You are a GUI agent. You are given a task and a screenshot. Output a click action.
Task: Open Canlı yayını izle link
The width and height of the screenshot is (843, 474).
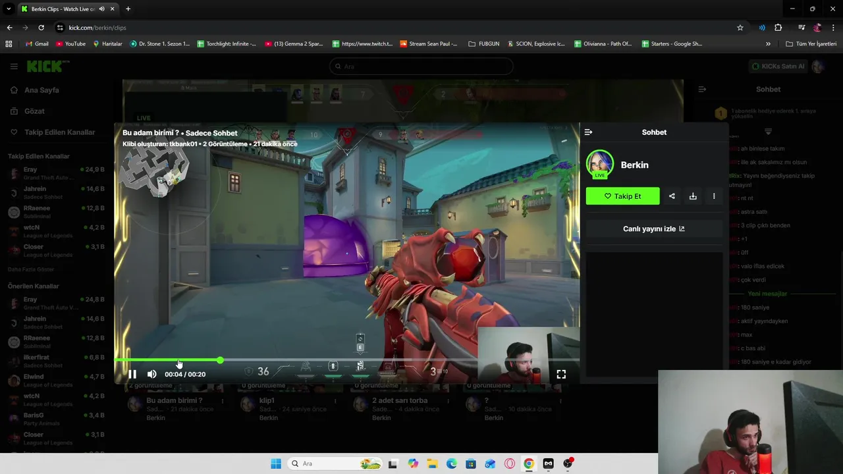pyautogui.click(x=654, y=228)
